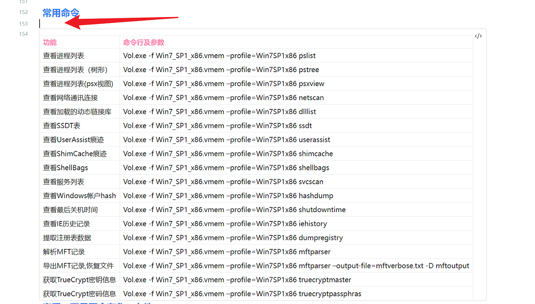Image resolution: width=535 pixels, height=304 pixels.
Task: Select the 提取注册表数据 cell
Action: [x=79, y=237]
